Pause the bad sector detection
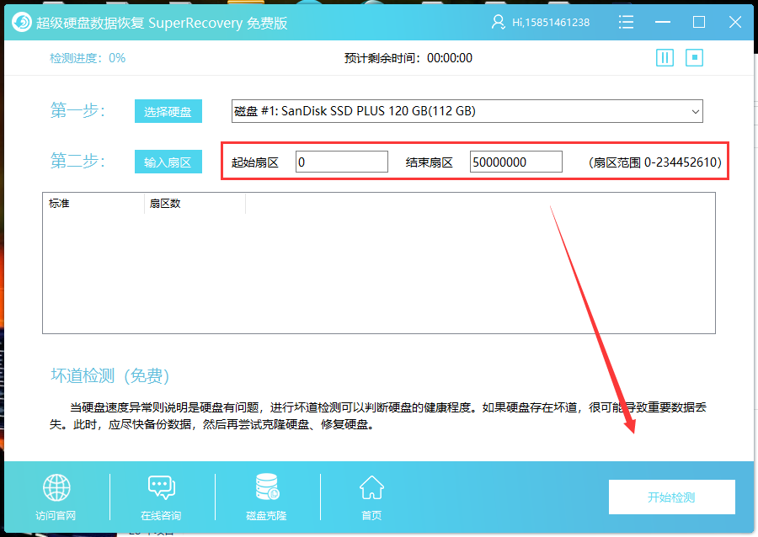 click(x=665, y=58)
